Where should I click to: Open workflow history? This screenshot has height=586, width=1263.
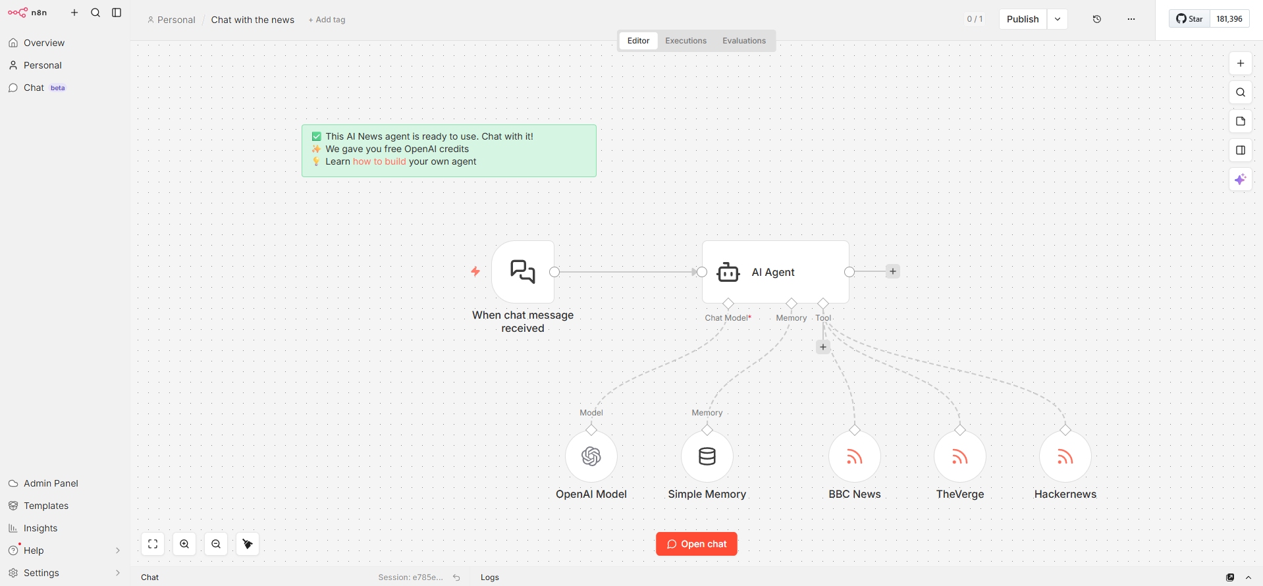[1096, 19]
